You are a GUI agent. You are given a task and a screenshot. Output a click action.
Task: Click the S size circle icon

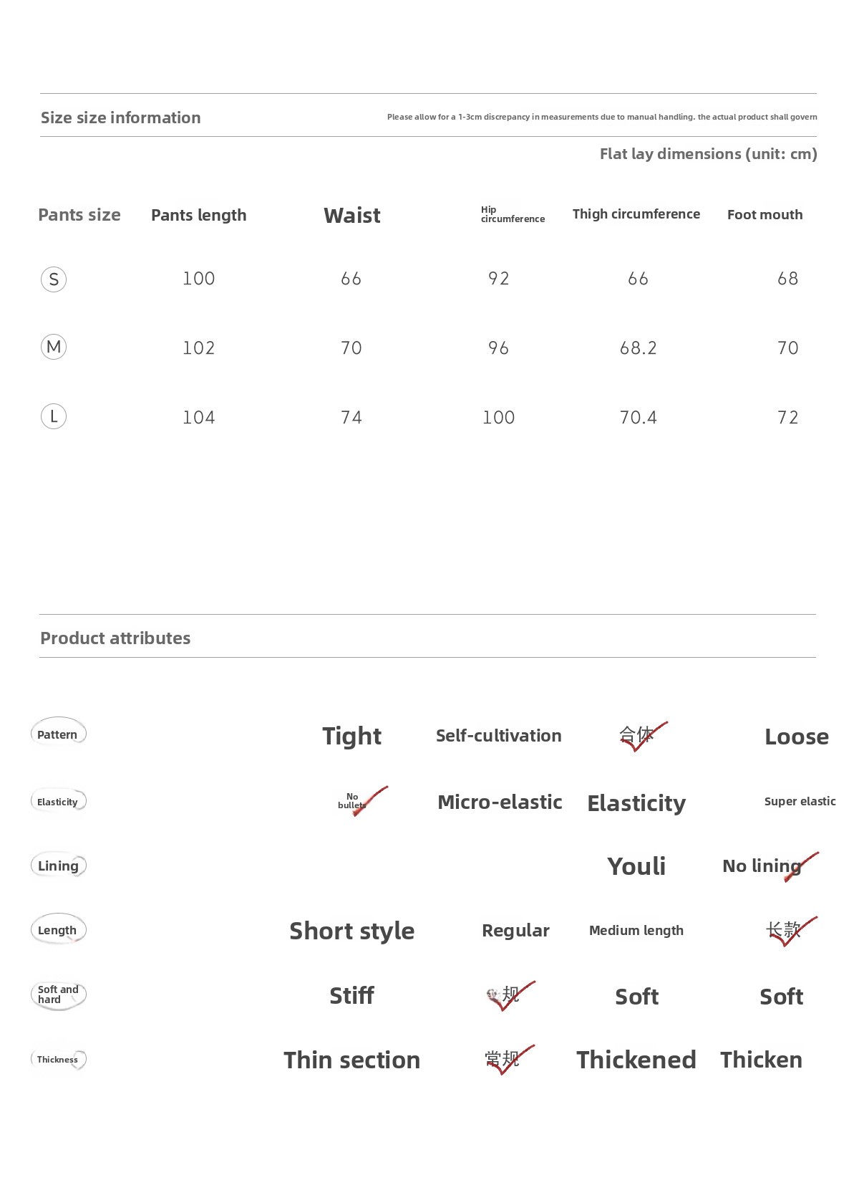54,279
